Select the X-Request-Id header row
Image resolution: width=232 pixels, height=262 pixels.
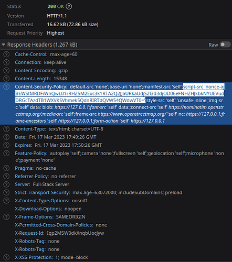(x=116, y=233)
